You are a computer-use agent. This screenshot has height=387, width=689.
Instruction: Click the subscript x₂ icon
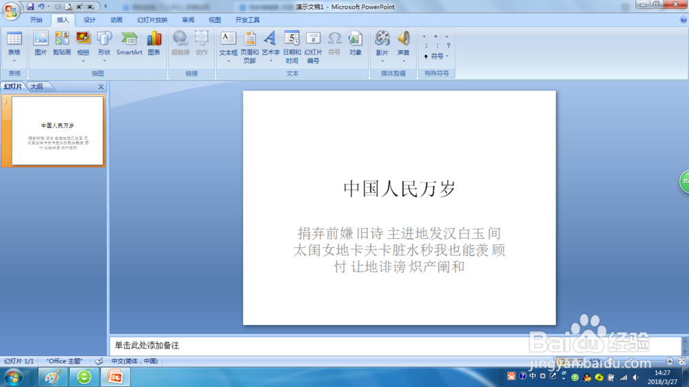pos(90,7)
